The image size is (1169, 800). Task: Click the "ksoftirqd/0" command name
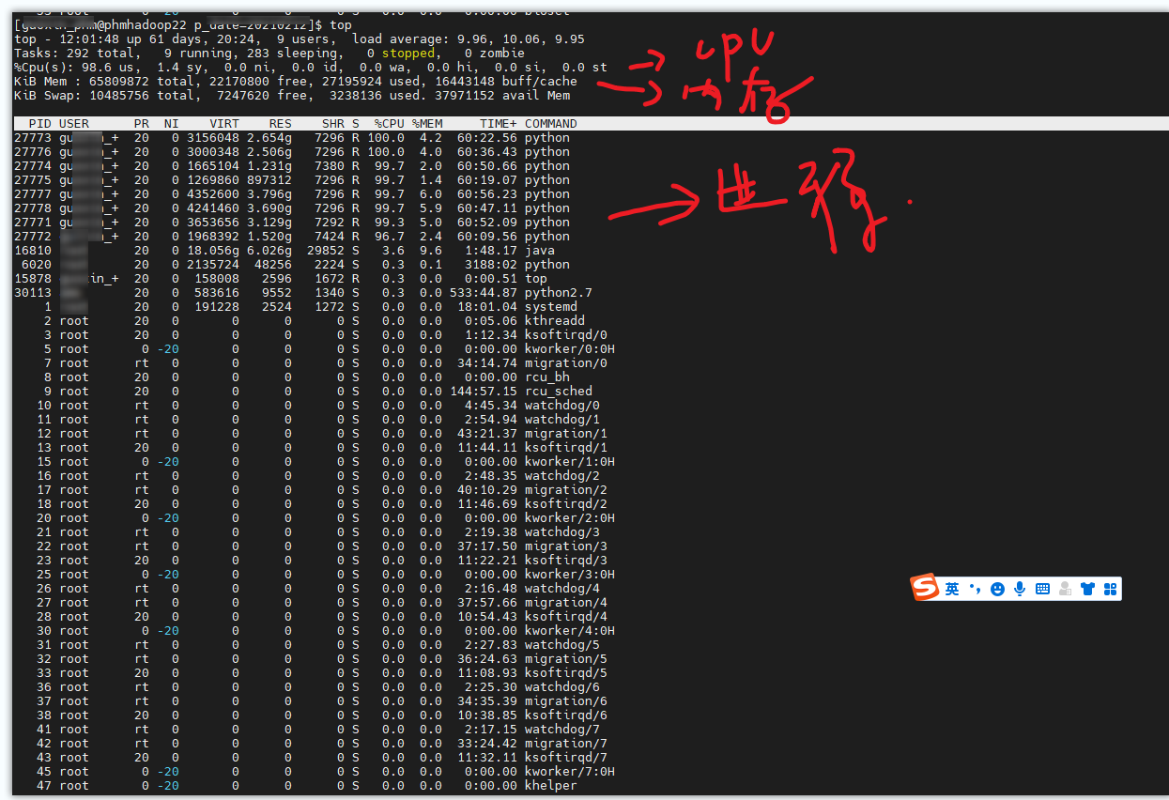[x=566, y=335]
